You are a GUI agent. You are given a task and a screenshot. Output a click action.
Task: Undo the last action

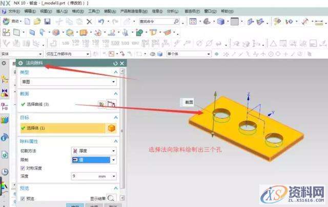pyautogui.click(x=101, y=21)
